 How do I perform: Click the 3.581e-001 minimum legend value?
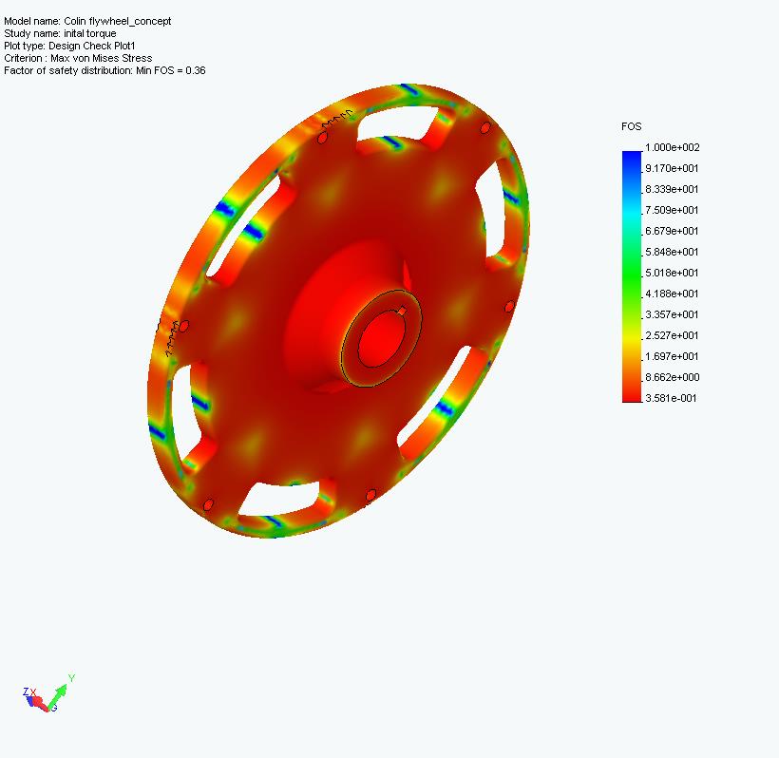[671, 398]
